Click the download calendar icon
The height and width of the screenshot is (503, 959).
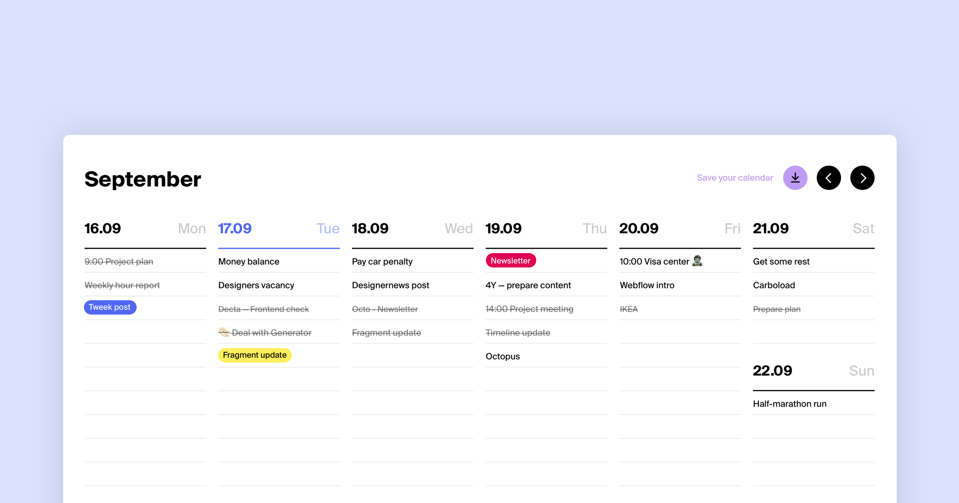(795, 178)
